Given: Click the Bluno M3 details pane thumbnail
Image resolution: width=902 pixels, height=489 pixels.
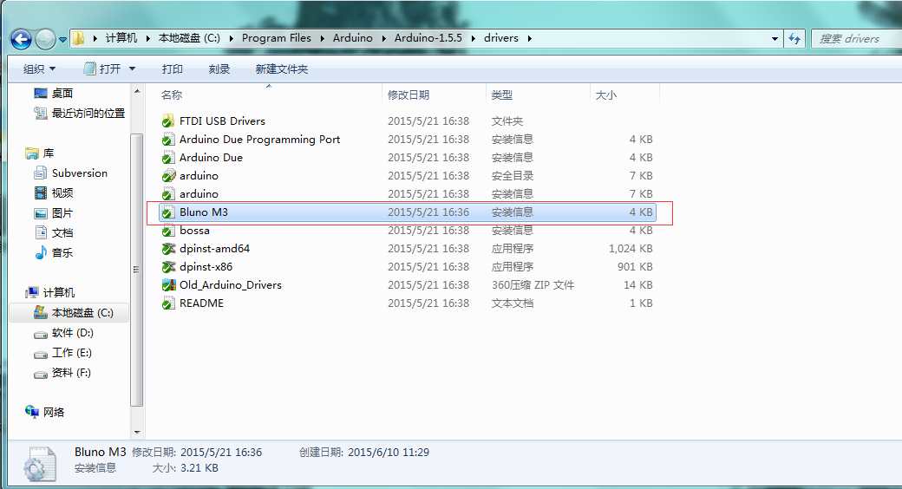Looking at the screenshot, I should pos(40,464).
